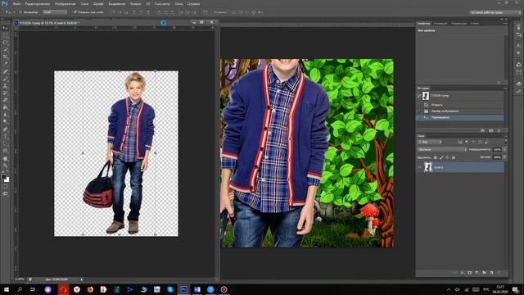524x295 pixels.
Task: Open the Изображение menu
Action: (65, 4)
